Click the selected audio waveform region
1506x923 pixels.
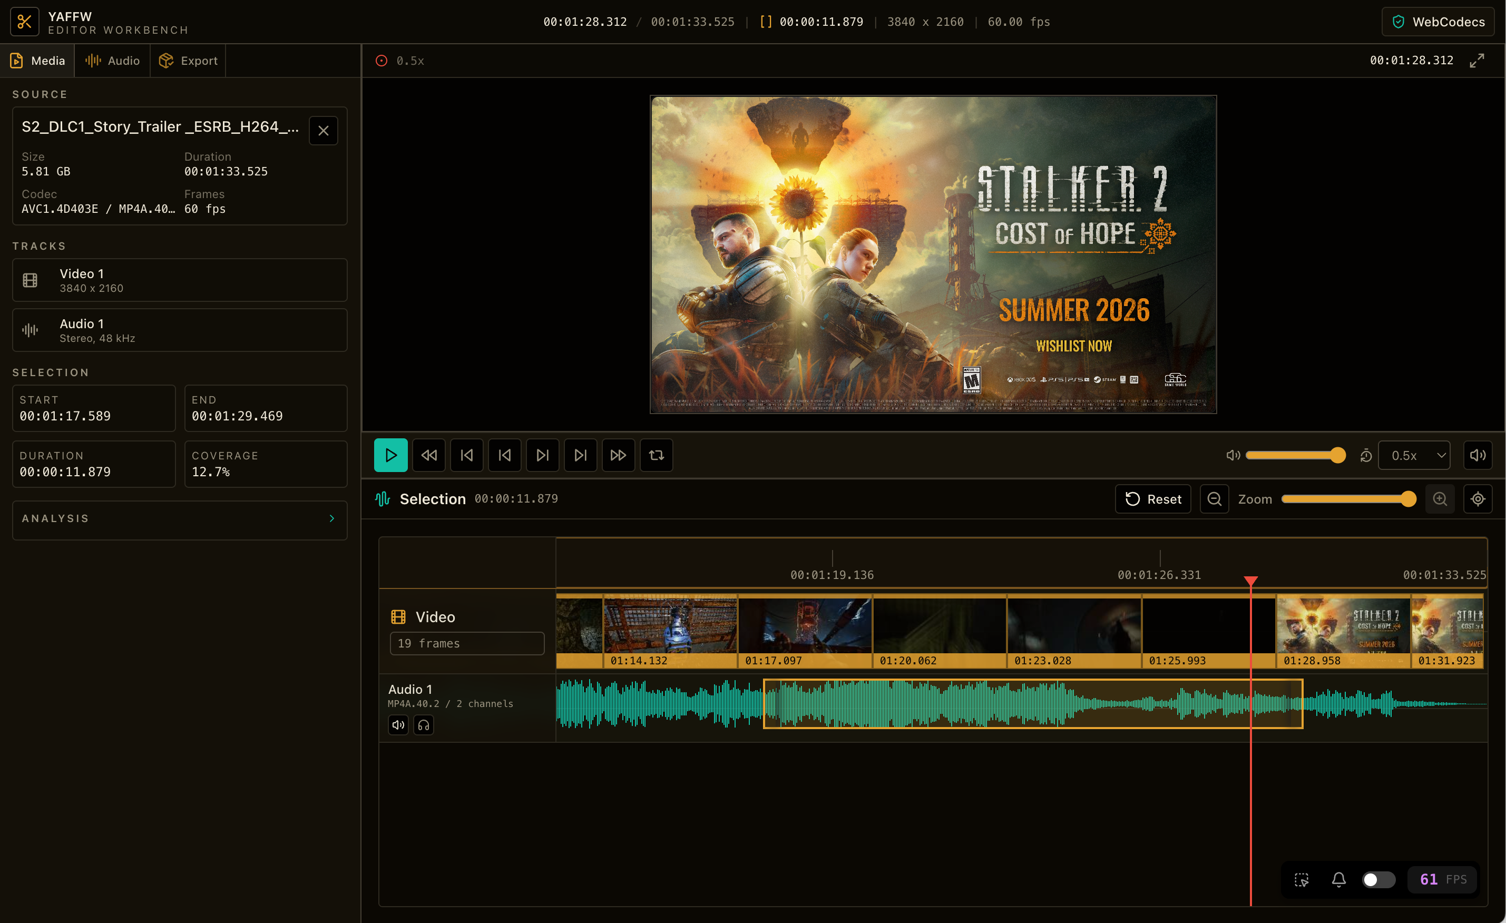[1033, 703]
